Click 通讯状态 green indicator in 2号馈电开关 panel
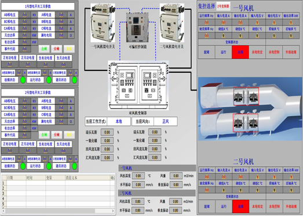 (74, 166)
